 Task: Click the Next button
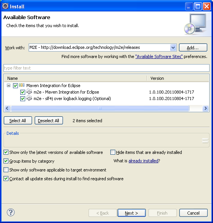coord(132,213)
